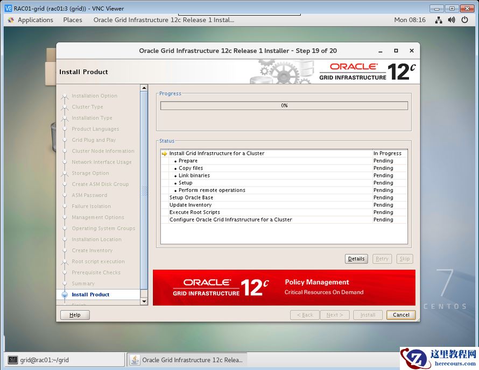Select the Execute Root Scripts row
Viewport: 479px width, 370px height.
(284, 212)
